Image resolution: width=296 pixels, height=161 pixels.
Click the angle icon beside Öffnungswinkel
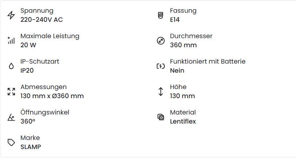pyautogui.click(x=11, y=117)
